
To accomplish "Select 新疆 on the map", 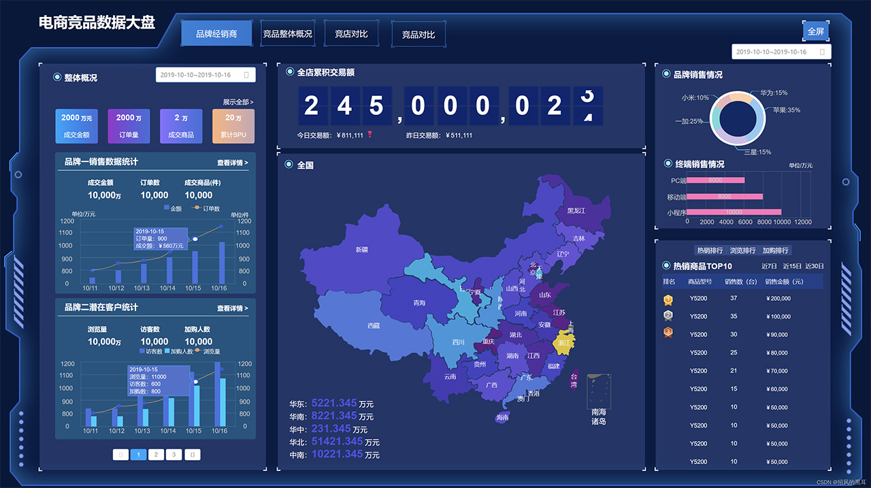I will click(x=361, y=250).
